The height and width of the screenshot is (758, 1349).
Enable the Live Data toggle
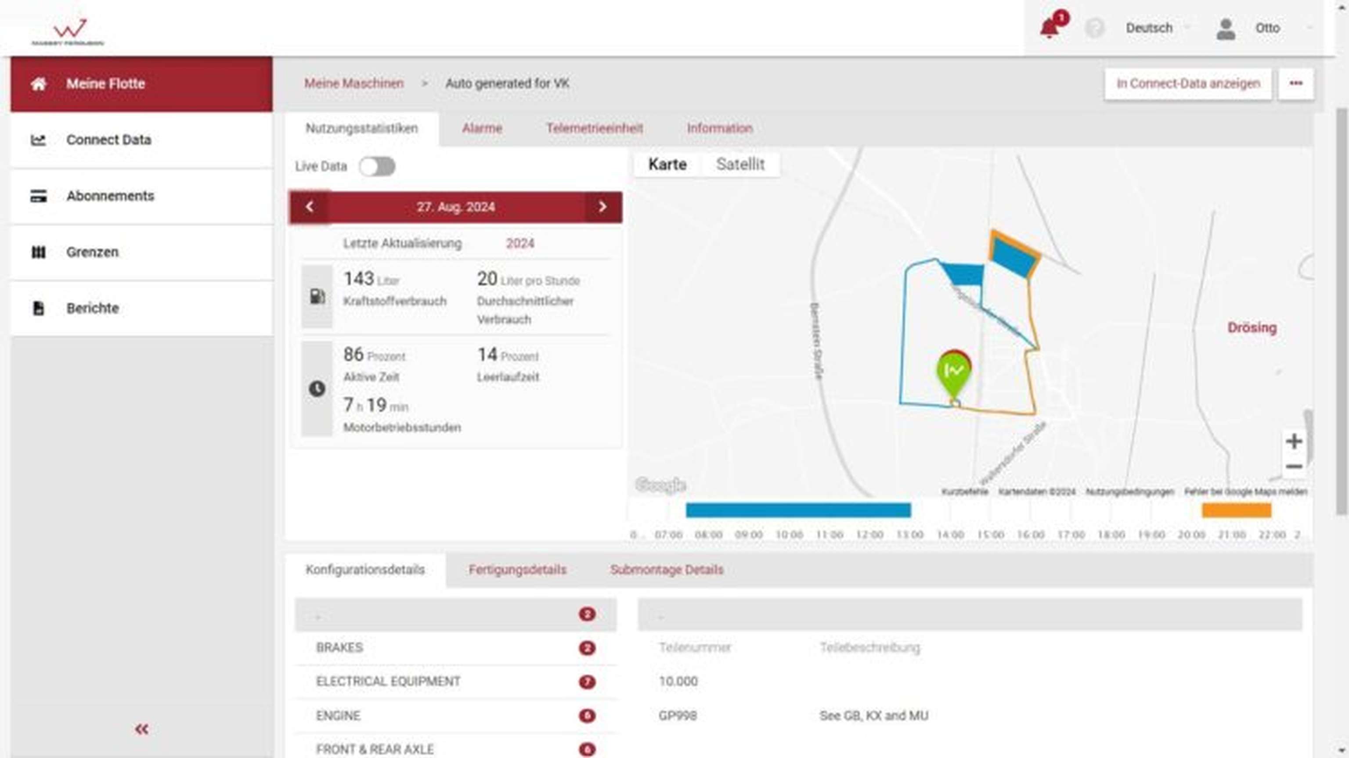pos(378,166)
